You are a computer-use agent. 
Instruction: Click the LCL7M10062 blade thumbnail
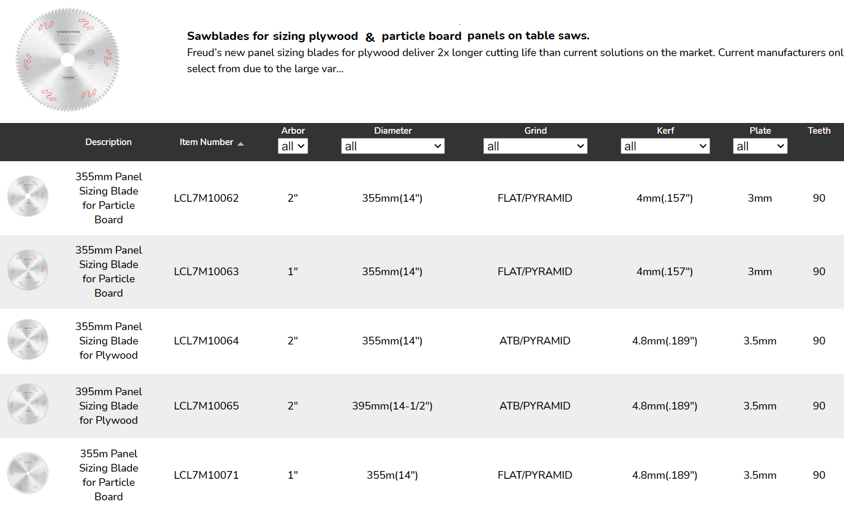pyautogui.click(x=27, y=196)
